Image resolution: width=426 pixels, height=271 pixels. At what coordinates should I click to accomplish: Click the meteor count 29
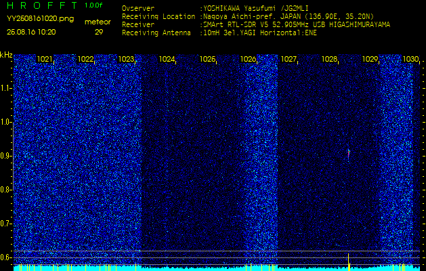(x=99, y=33)
